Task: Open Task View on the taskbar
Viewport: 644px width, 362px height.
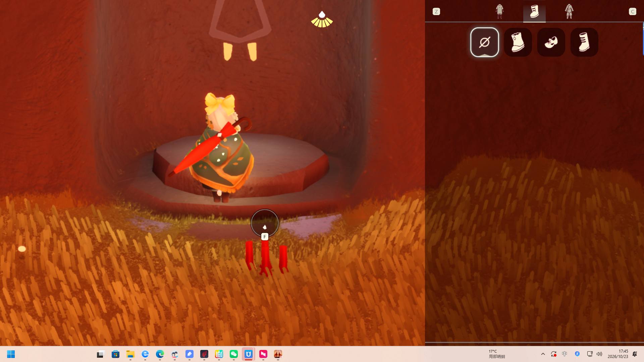Action: (101, 354)
